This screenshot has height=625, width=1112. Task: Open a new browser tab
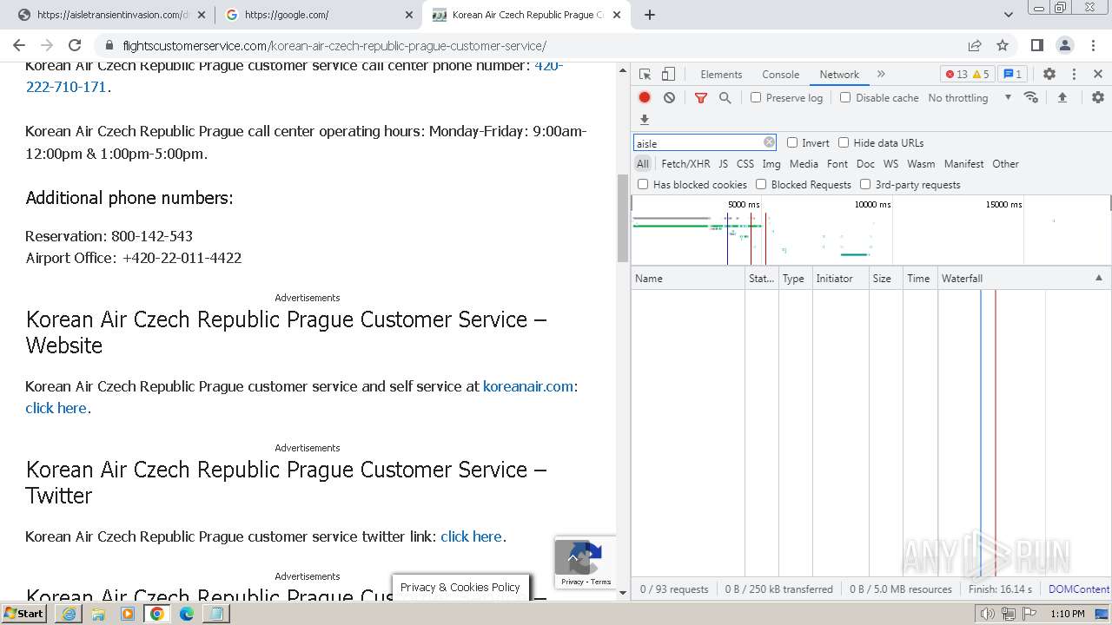pos(650,15)
